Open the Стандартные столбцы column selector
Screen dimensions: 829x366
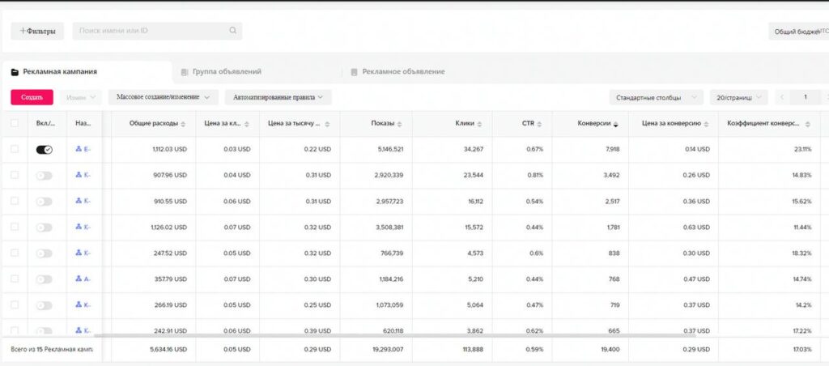point(656,97)
